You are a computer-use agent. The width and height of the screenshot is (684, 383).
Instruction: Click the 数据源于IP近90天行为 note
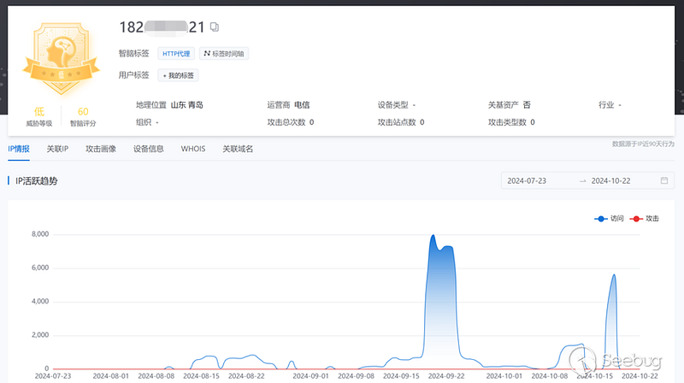[x=643, y=144]
